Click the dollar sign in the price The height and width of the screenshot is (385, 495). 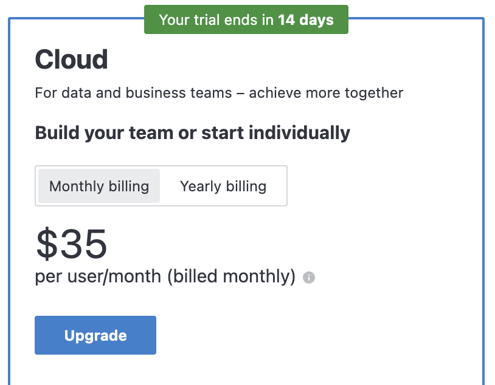(x=46, y=245)
